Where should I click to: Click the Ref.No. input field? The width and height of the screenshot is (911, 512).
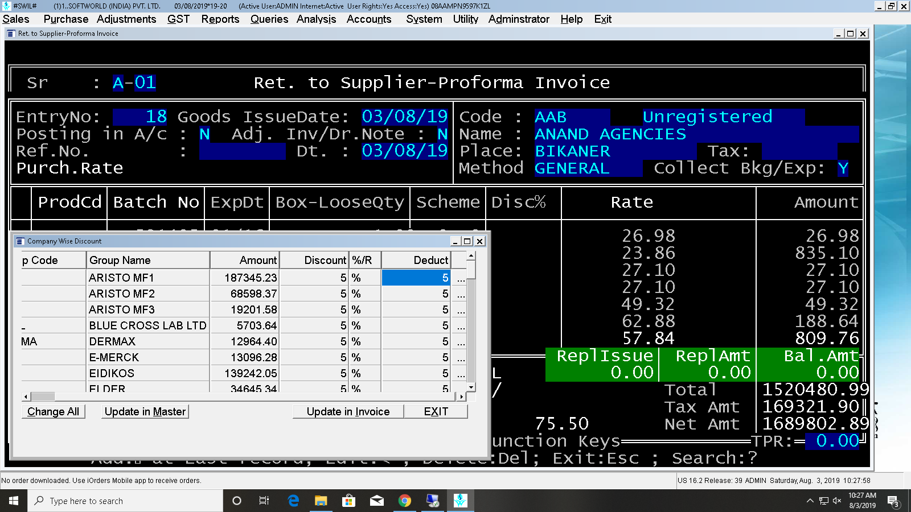click(x=243, y=151)
